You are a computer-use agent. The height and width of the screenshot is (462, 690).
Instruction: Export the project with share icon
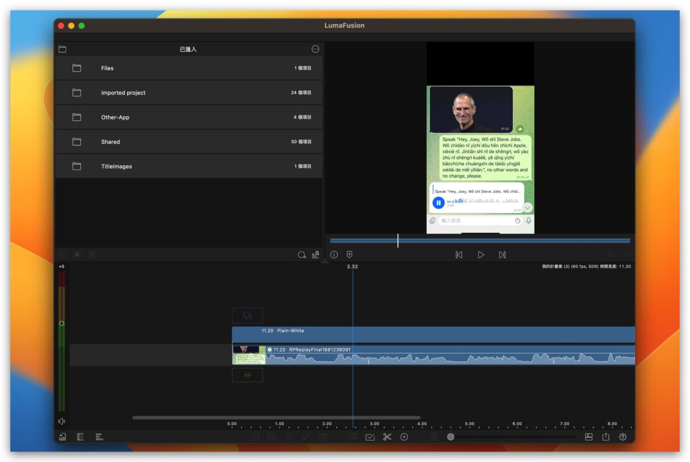point(605,437)
